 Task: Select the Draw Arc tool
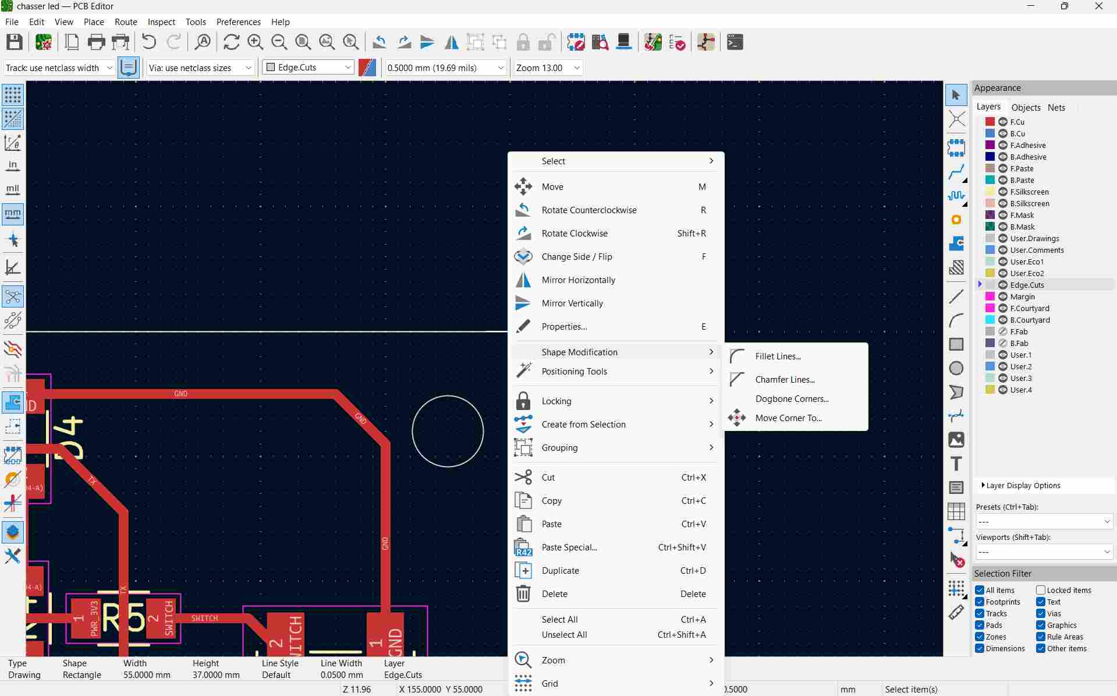tap(956, 320)
